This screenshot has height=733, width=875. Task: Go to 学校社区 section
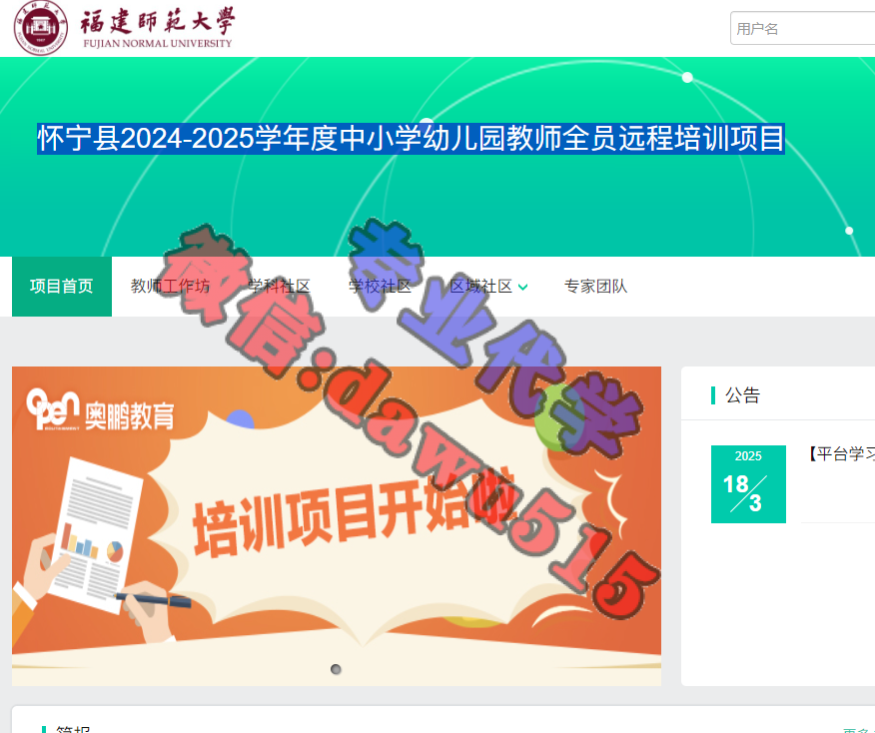(380, 287)
